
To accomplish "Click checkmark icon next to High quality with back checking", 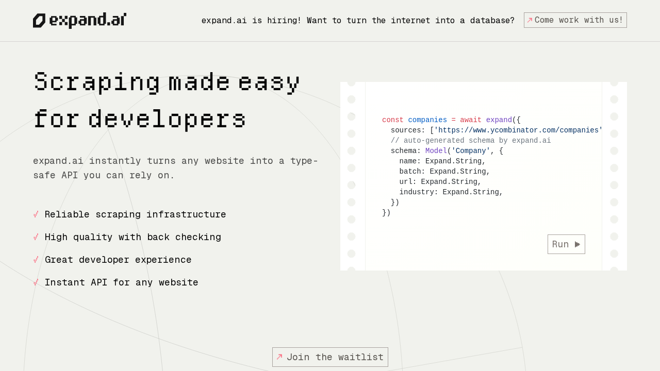I will click(x=36, y=237).
